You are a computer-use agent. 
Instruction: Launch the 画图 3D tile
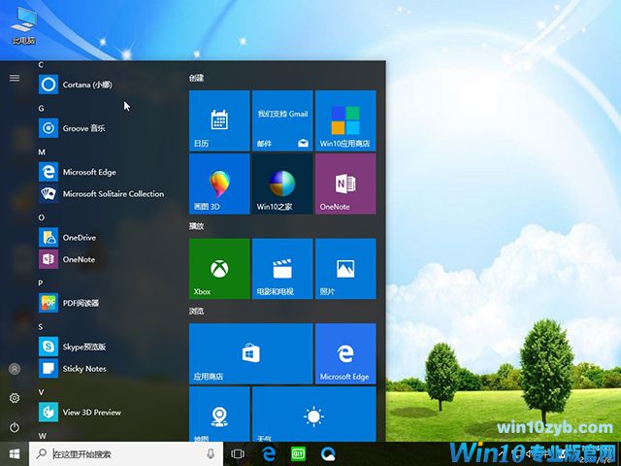click(x=219, y=183)
